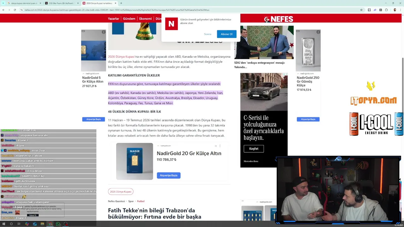Close the 'dünya kupası elemeleri puan' tab
Image resolution: width=404 pixels, height=227 pixels.
(40, 3)
